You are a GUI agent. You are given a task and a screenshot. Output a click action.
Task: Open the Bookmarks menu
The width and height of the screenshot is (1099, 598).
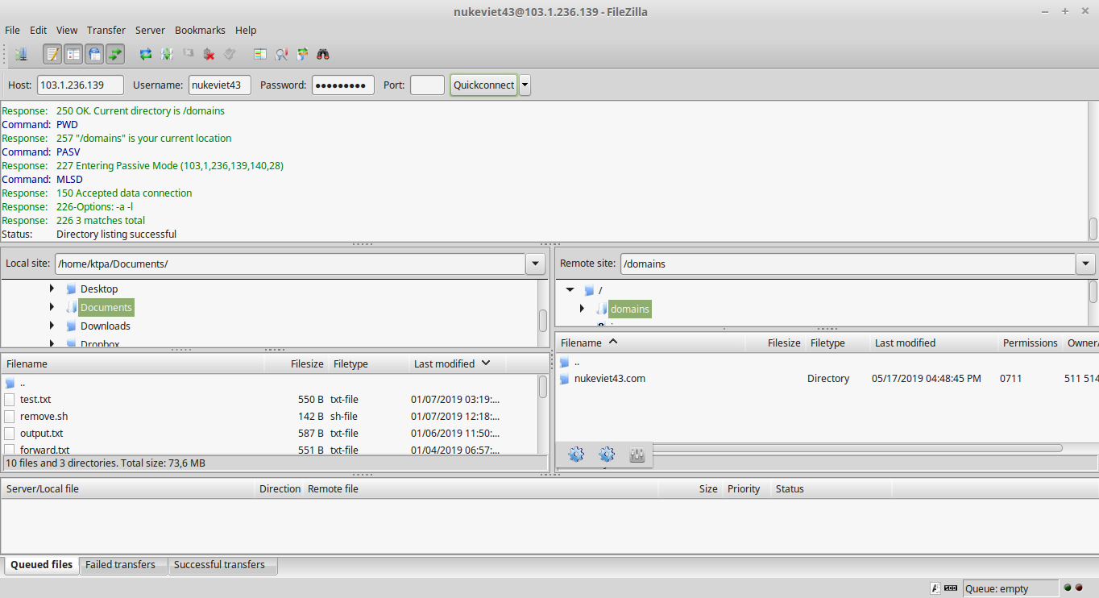pyautogui.click(x=200, y=30)
